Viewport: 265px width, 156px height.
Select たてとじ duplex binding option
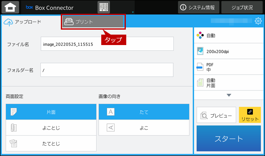coord(51,143)
